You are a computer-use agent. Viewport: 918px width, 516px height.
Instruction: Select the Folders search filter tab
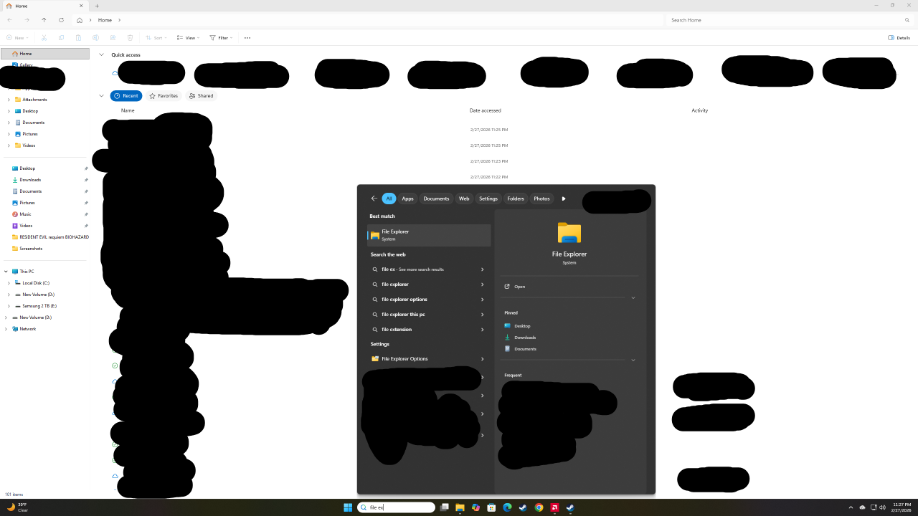point(516,199)
